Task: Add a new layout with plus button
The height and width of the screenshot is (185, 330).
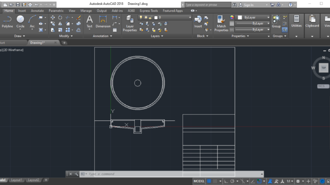Action: [x=46, y=180]
